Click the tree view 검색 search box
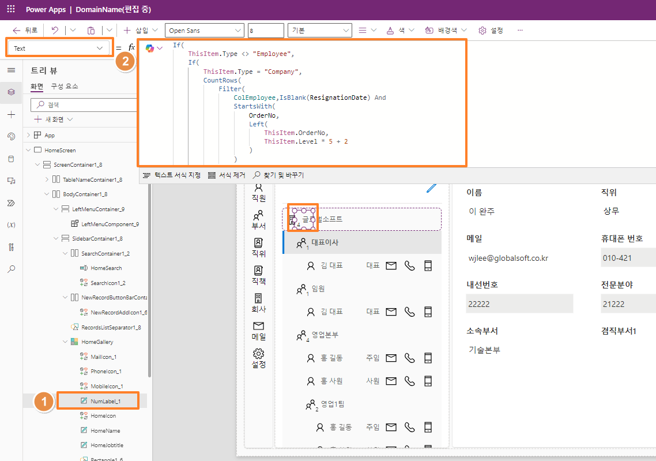This screenshot has height=461, width=656. pyautogui.click(x=84, y=104)
